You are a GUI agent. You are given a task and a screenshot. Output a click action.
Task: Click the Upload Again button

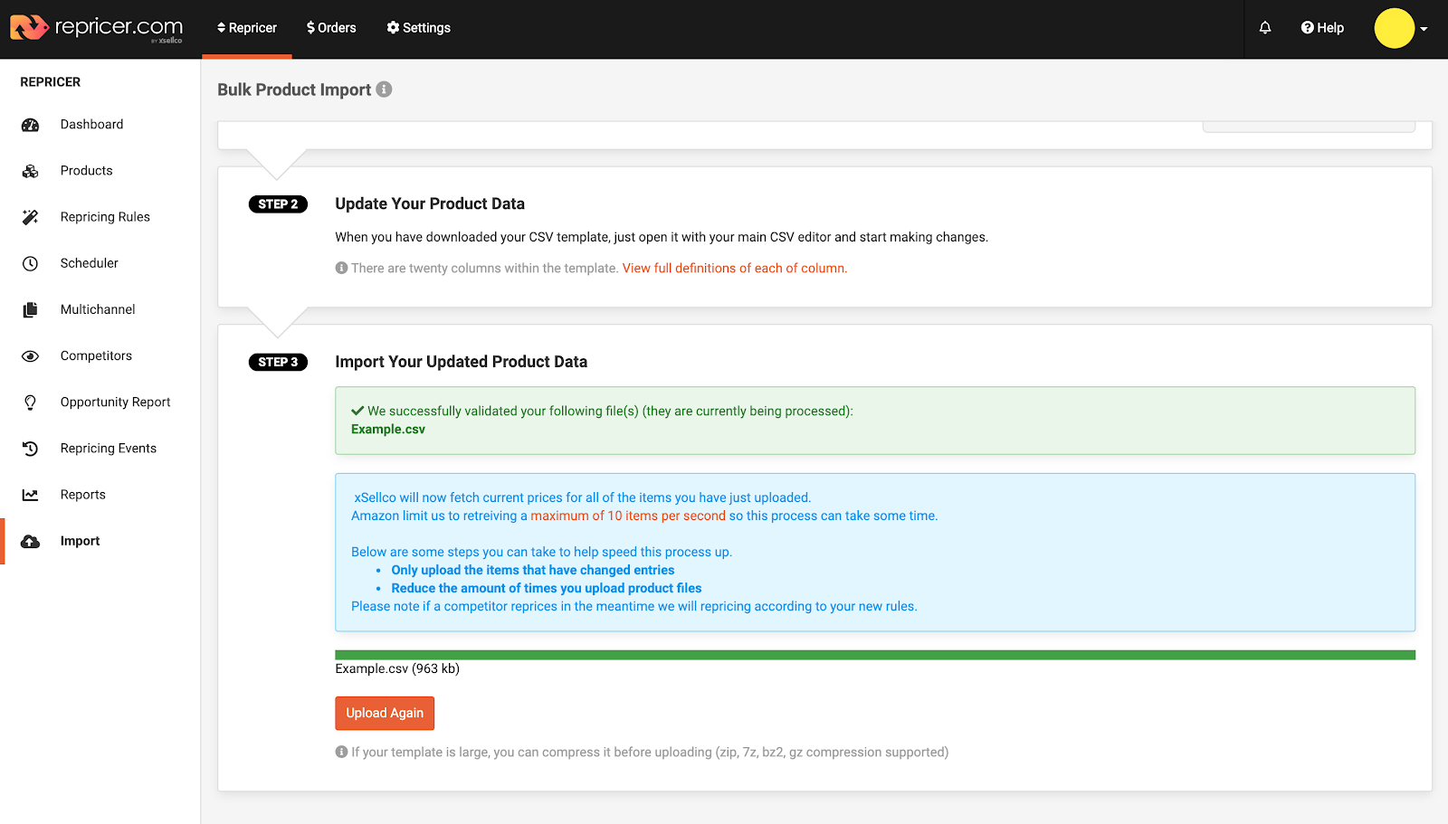385,713
